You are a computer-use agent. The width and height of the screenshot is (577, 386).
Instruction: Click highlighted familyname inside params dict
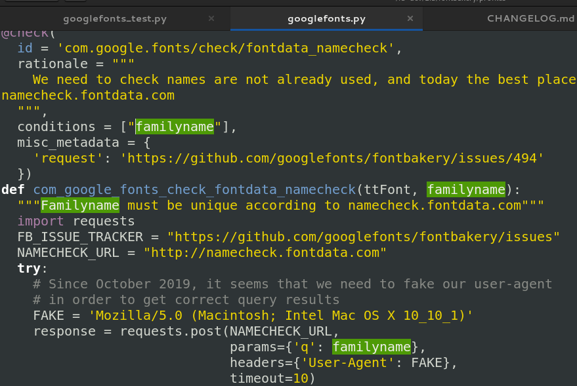(372, 347)
